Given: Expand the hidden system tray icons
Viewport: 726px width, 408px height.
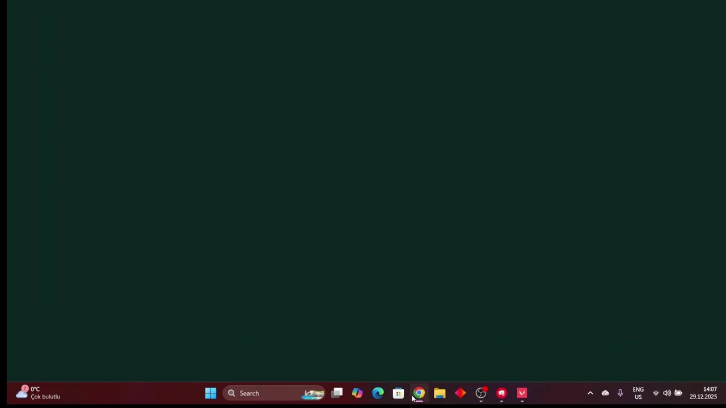Looking at the screenshot, I should click(590, 393).
